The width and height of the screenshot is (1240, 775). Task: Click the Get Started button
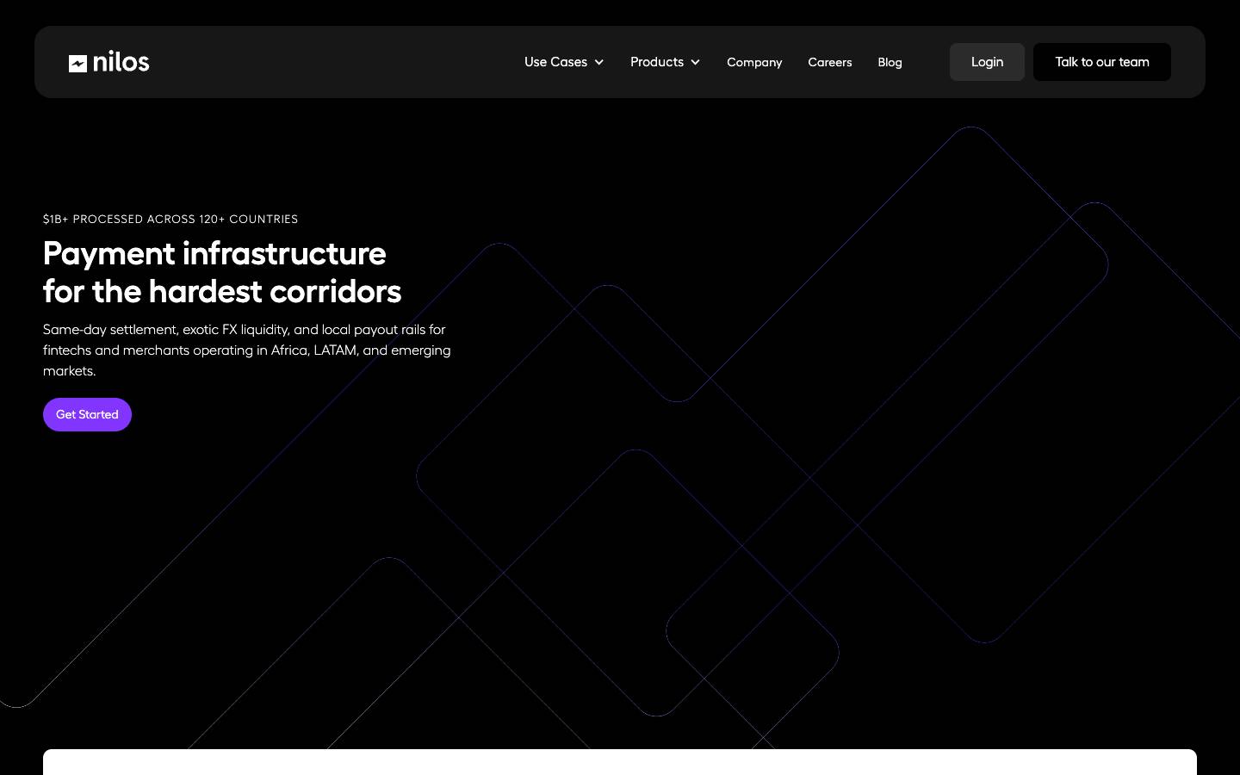tap(87, 414)
